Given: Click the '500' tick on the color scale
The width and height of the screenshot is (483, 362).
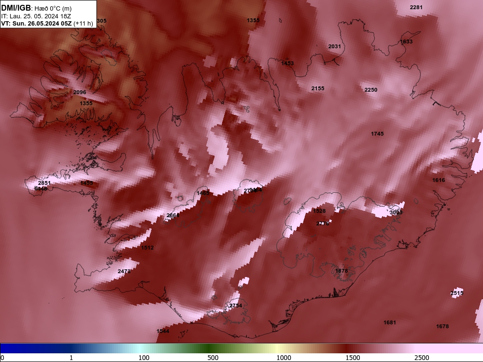Looking at the screenshot, I should 213,358.
